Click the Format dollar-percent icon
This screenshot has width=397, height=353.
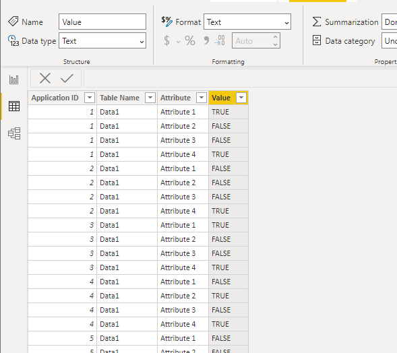[x=167, y=22]
